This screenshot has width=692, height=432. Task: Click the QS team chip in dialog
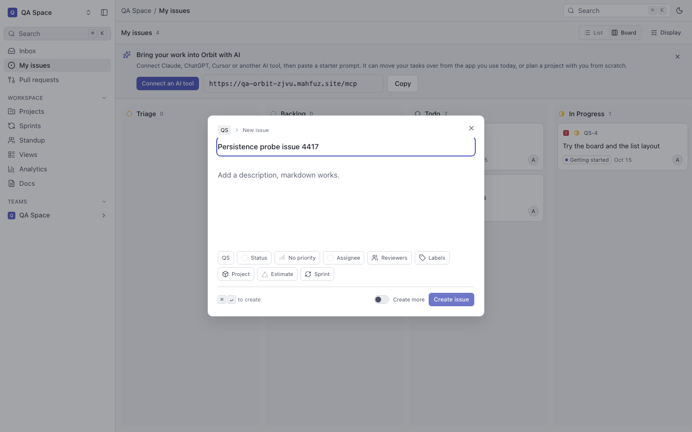226,258
